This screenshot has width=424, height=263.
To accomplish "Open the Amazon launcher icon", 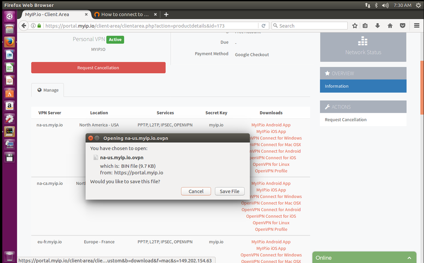I will [9, 106].
